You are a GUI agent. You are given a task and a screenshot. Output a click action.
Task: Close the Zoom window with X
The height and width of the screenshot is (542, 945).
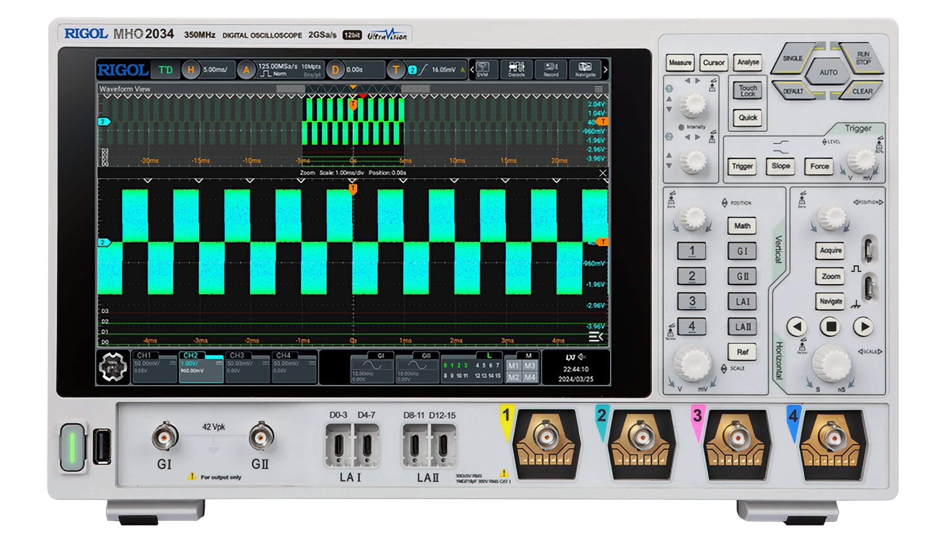tap(603, 173)
